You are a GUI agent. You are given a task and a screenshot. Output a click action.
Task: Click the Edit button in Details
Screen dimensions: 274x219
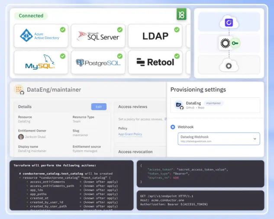pyautogui.click(x=98, y=106)
